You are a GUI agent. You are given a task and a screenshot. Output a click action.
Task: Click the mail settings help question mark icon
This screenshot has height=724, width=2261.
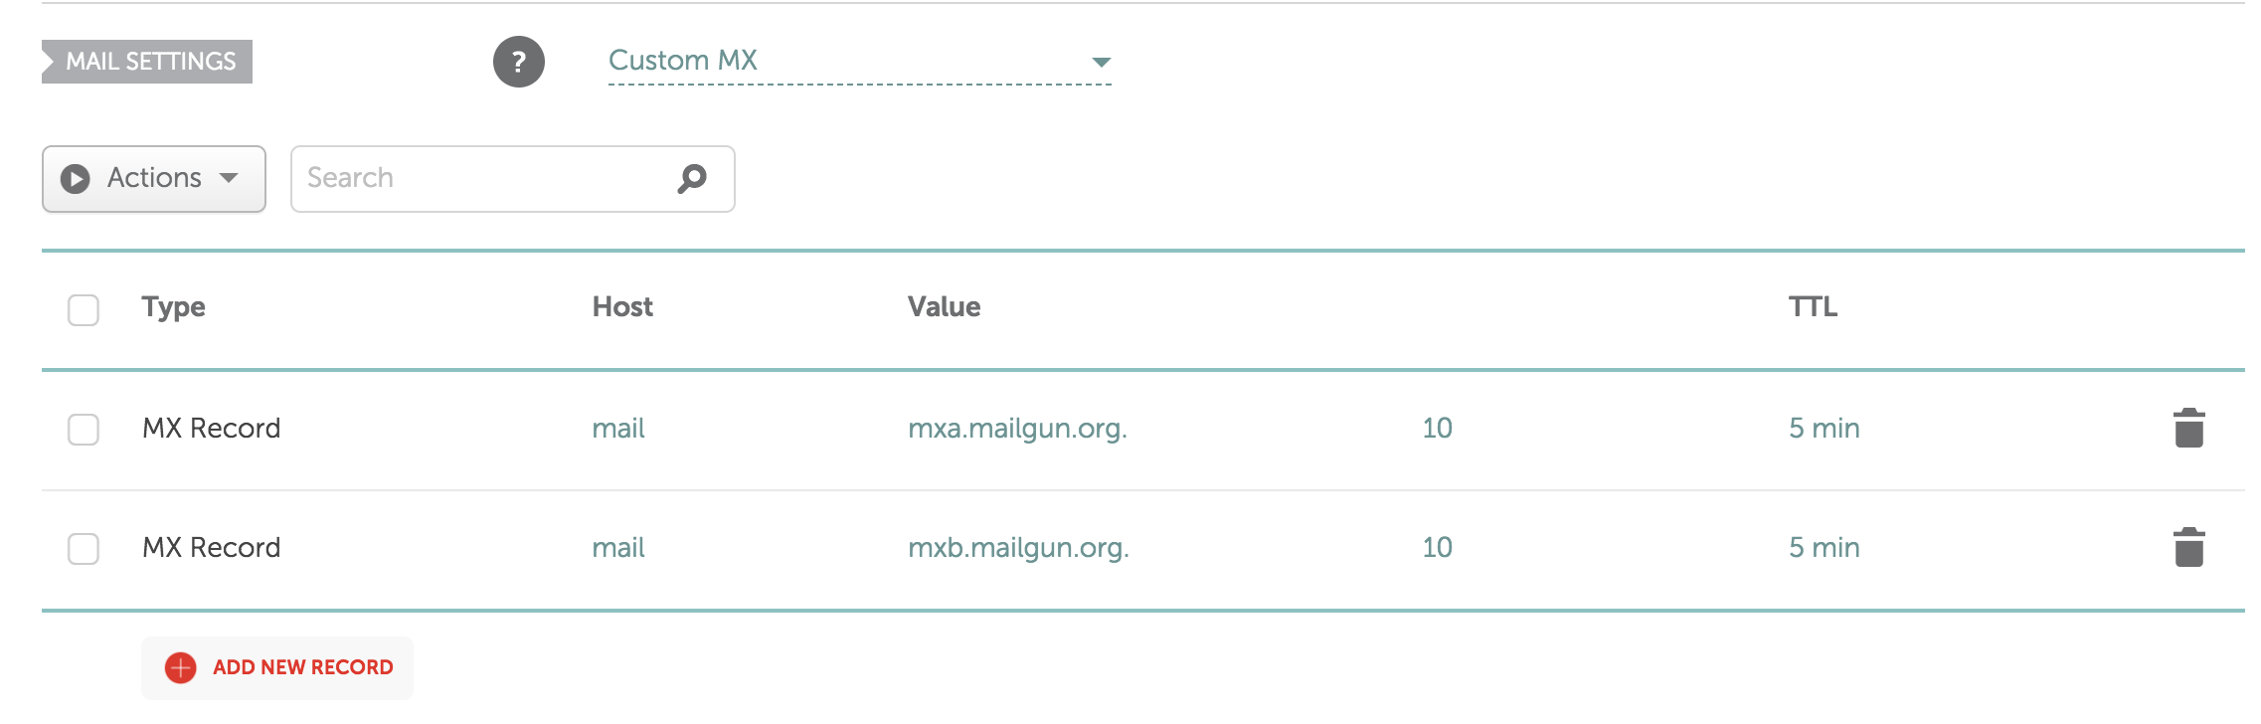[x=518, y=62]
